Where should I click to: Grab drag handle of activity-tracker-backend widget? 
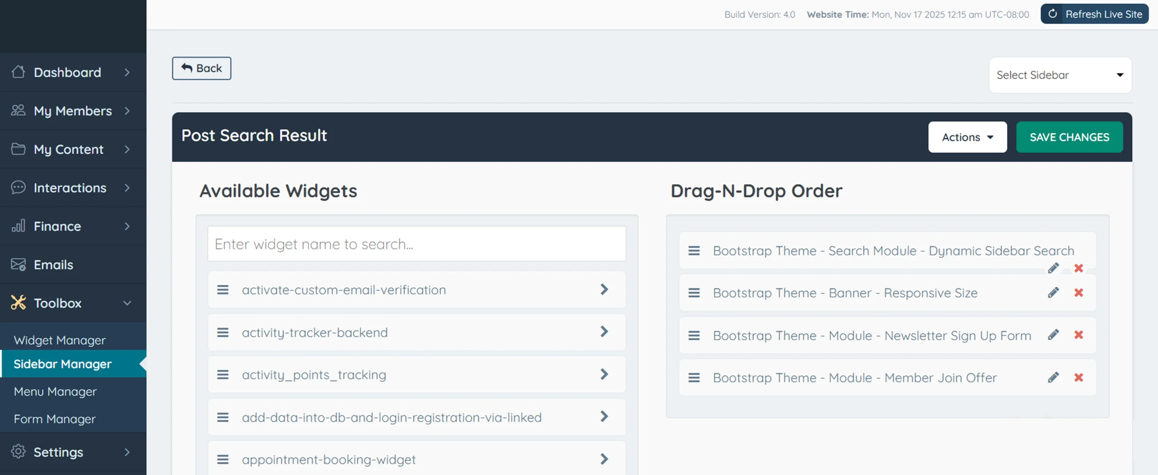coord(223,332)
